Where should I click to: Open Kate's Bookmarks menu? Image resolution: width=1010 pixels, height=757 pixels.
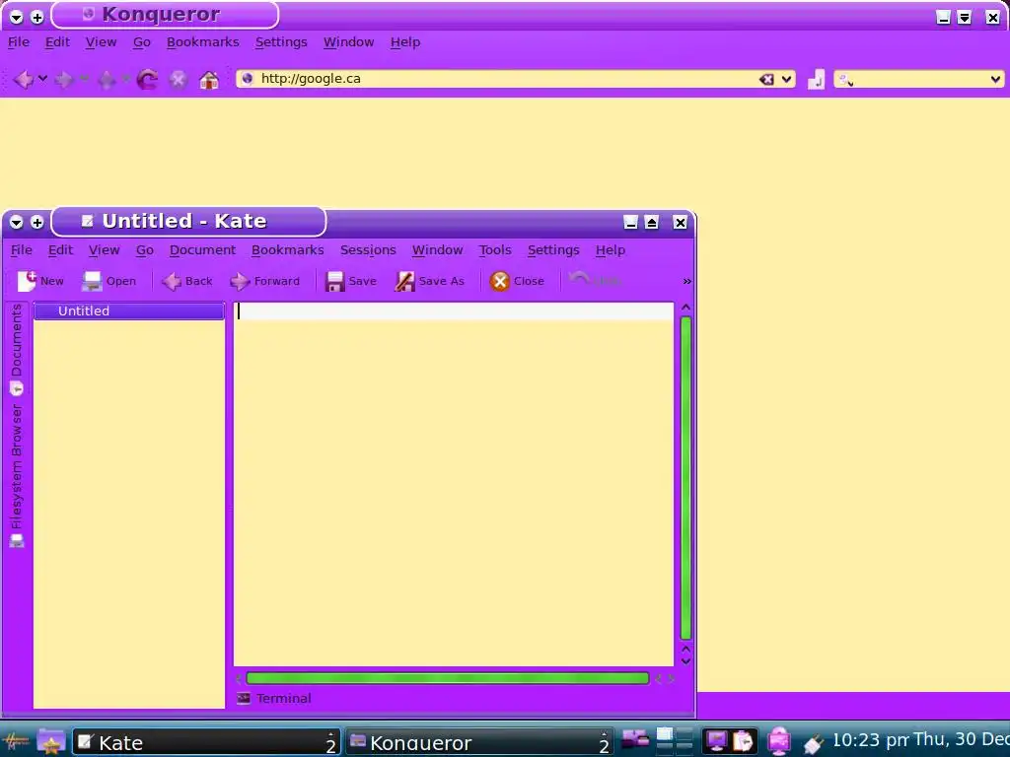(x=287, y=249)
